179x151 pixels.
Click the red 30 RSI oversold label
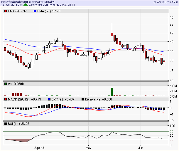tap(171, 139)
